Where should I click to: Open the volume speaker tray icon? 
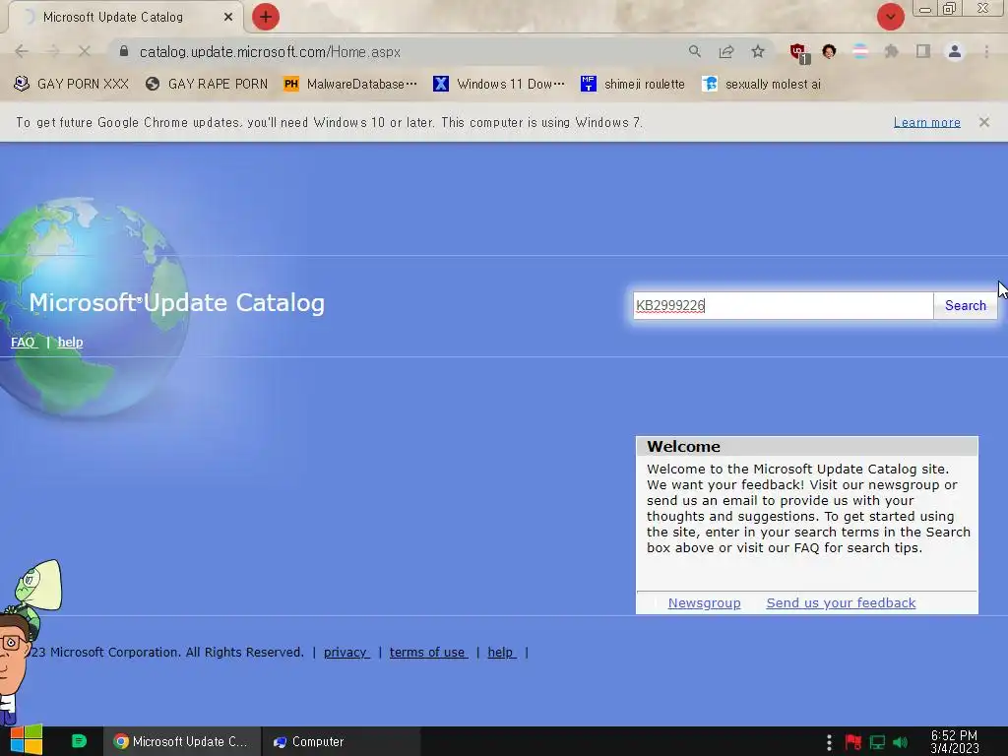point(900,742)
